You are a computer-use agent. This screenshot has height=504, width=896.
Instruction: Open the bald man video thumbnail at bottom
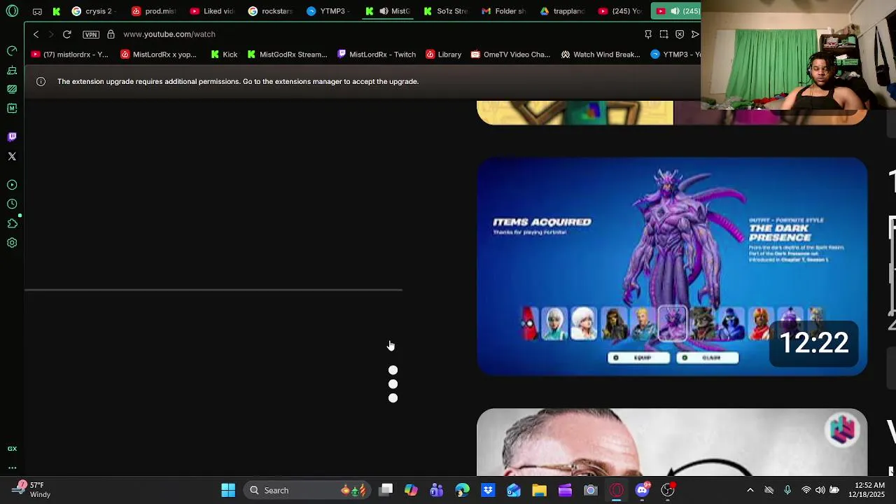click(672, 442)
